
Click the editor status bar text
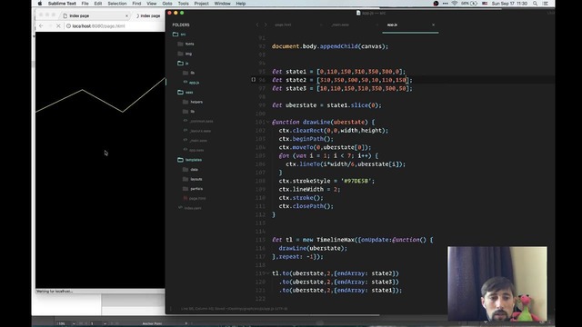[x=235, y=309]
